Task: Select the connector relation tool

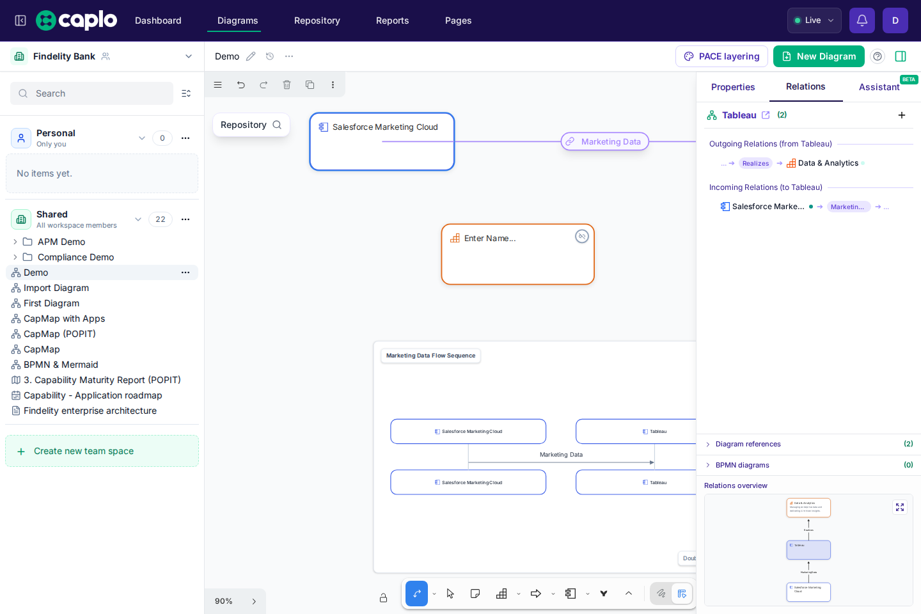Action: point(416,594)
